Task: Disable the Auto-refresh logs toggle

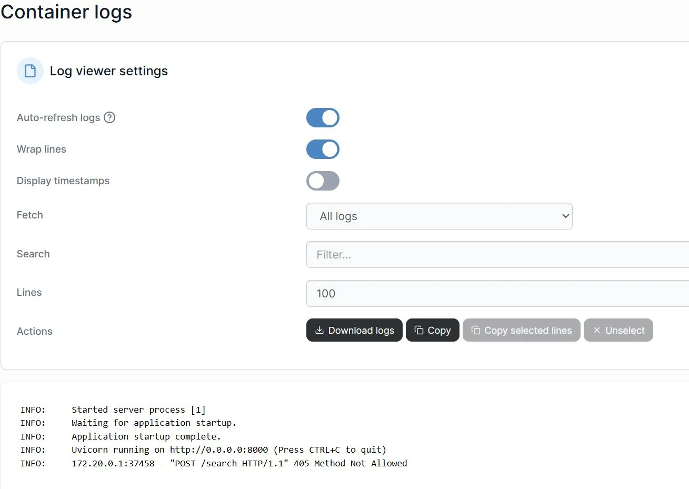Action: click(323, 117)
